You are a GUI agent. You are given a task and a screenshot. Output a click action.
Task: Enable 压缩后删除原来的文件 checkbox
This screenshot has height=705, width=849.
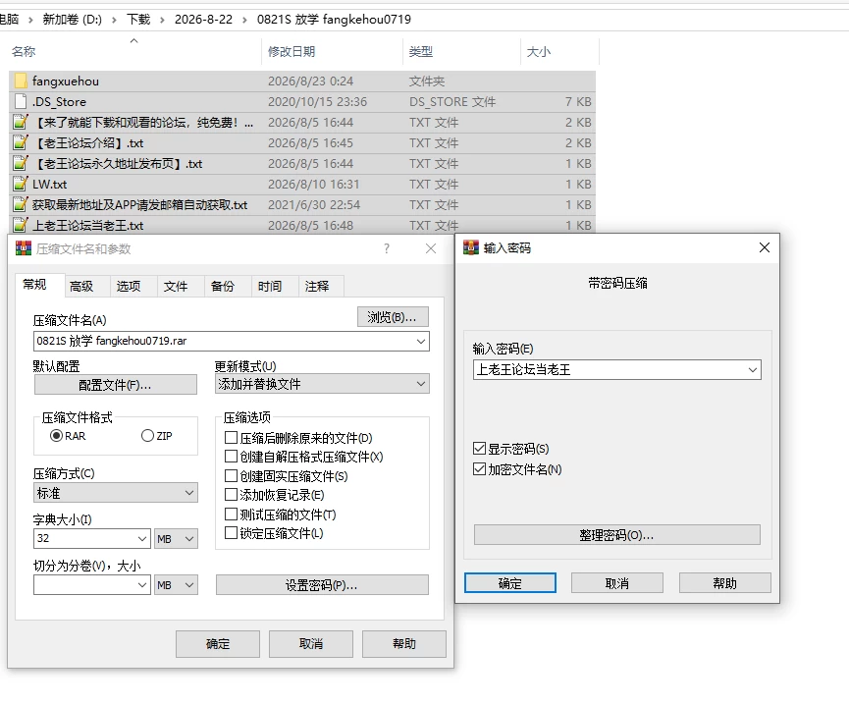[x=231, y=438]
